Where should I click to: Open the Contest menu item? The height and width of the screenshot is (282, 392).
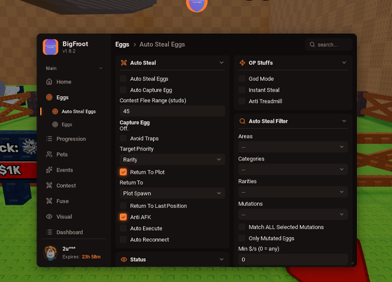click(x=74, y=185)
